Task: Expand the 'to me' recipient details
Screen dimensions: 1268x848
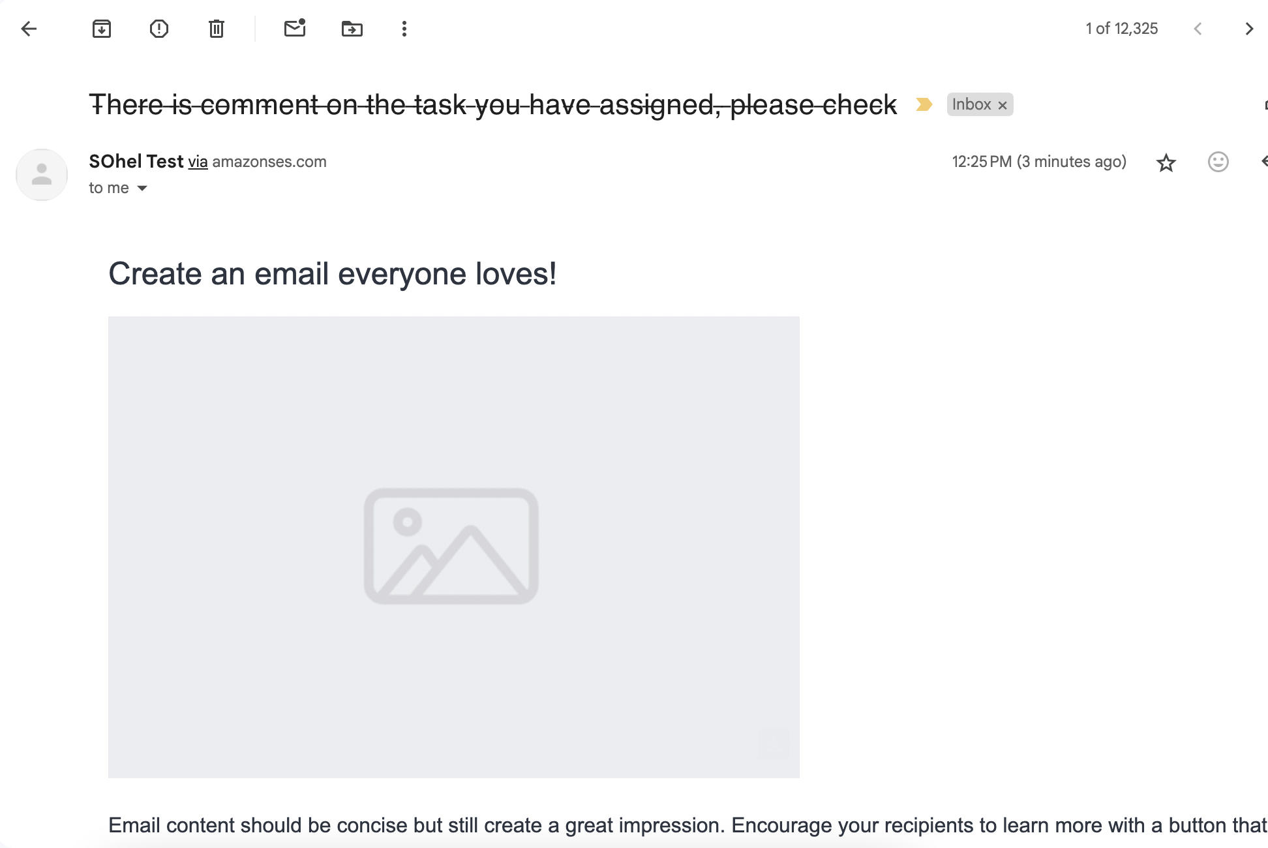Action: 142,189
